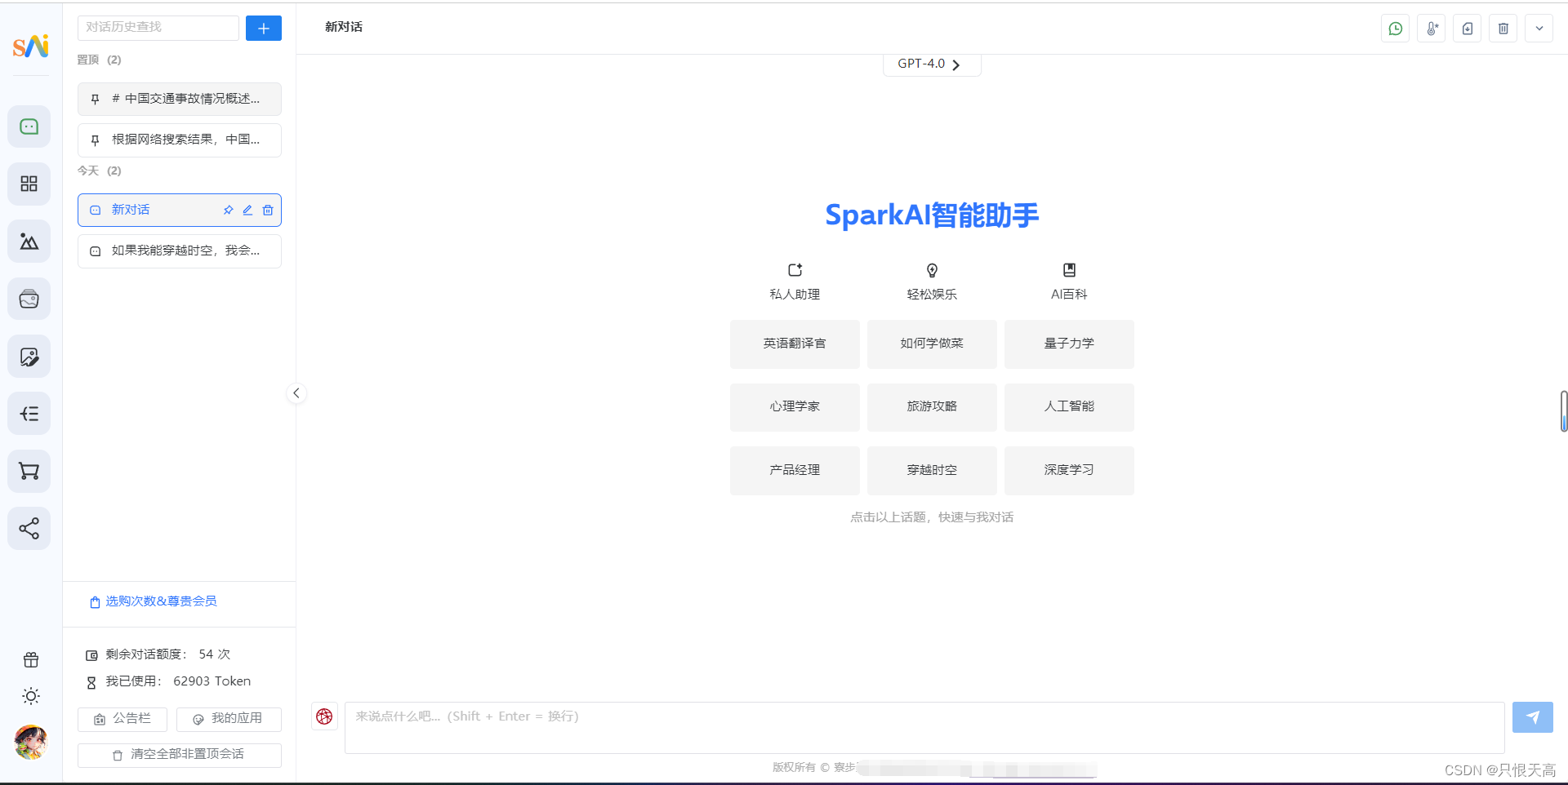1568x785 pixels.
Task: Click the export download icon in top bar
Action: (x=1468, y=29)
